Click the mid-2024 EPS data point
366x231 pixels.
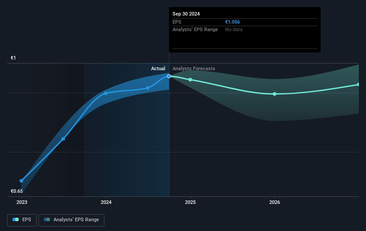coord(148,88)
